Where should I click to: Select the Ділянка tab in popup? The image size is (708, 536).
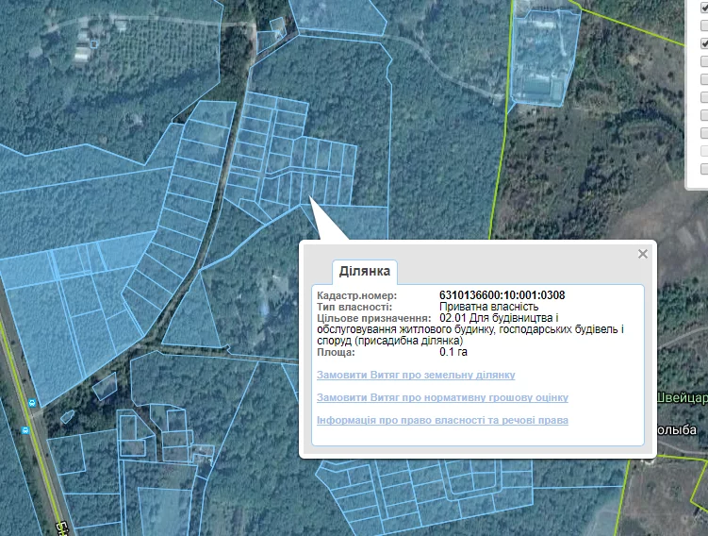pyautogui.click(x=365, y=271)
